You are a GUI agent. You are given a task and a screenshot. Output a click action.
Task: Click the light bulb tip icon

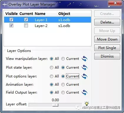[87, 104]
